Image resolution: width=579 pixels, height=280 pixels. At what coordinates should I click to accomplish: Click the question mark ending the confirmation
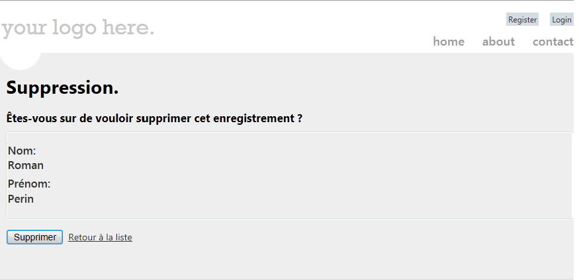point(300,119)
